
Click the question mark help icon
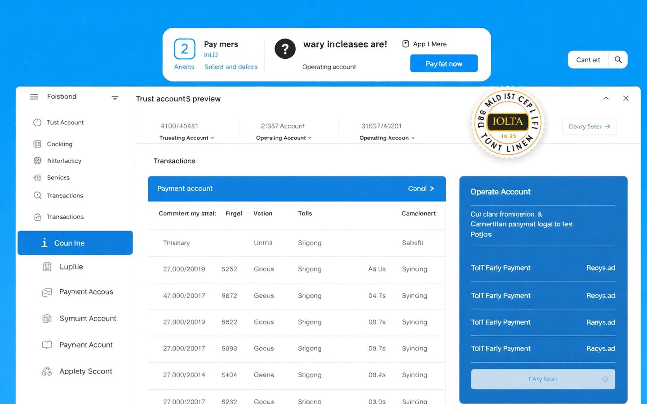pos(285,49)
